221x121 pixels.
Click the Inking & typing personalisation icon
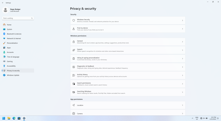click(73, 59)
